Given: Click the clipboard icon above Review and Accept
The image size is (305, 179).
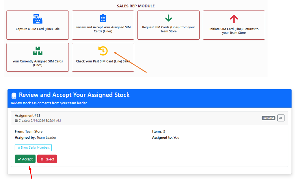Looking at the screenshot, I should (103, 18).
